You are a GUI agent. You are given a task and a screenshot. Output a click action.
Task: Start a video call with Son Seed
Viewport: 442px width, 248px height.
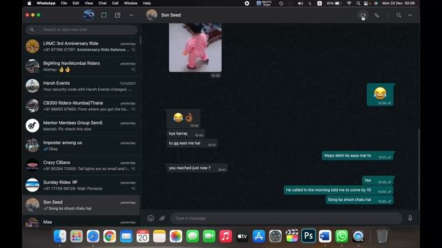(x=363, y=15)
